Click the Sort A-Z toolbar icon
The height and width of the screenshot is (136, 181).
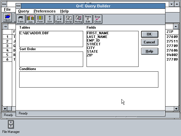50,19
